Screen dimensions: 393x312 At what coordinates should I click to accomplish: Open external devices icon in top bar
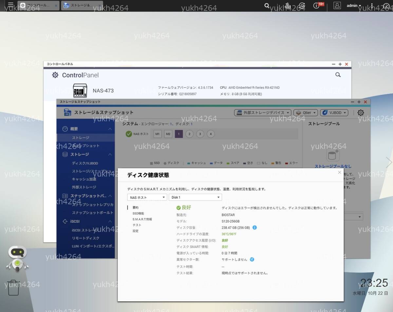(x=302, y=6)
